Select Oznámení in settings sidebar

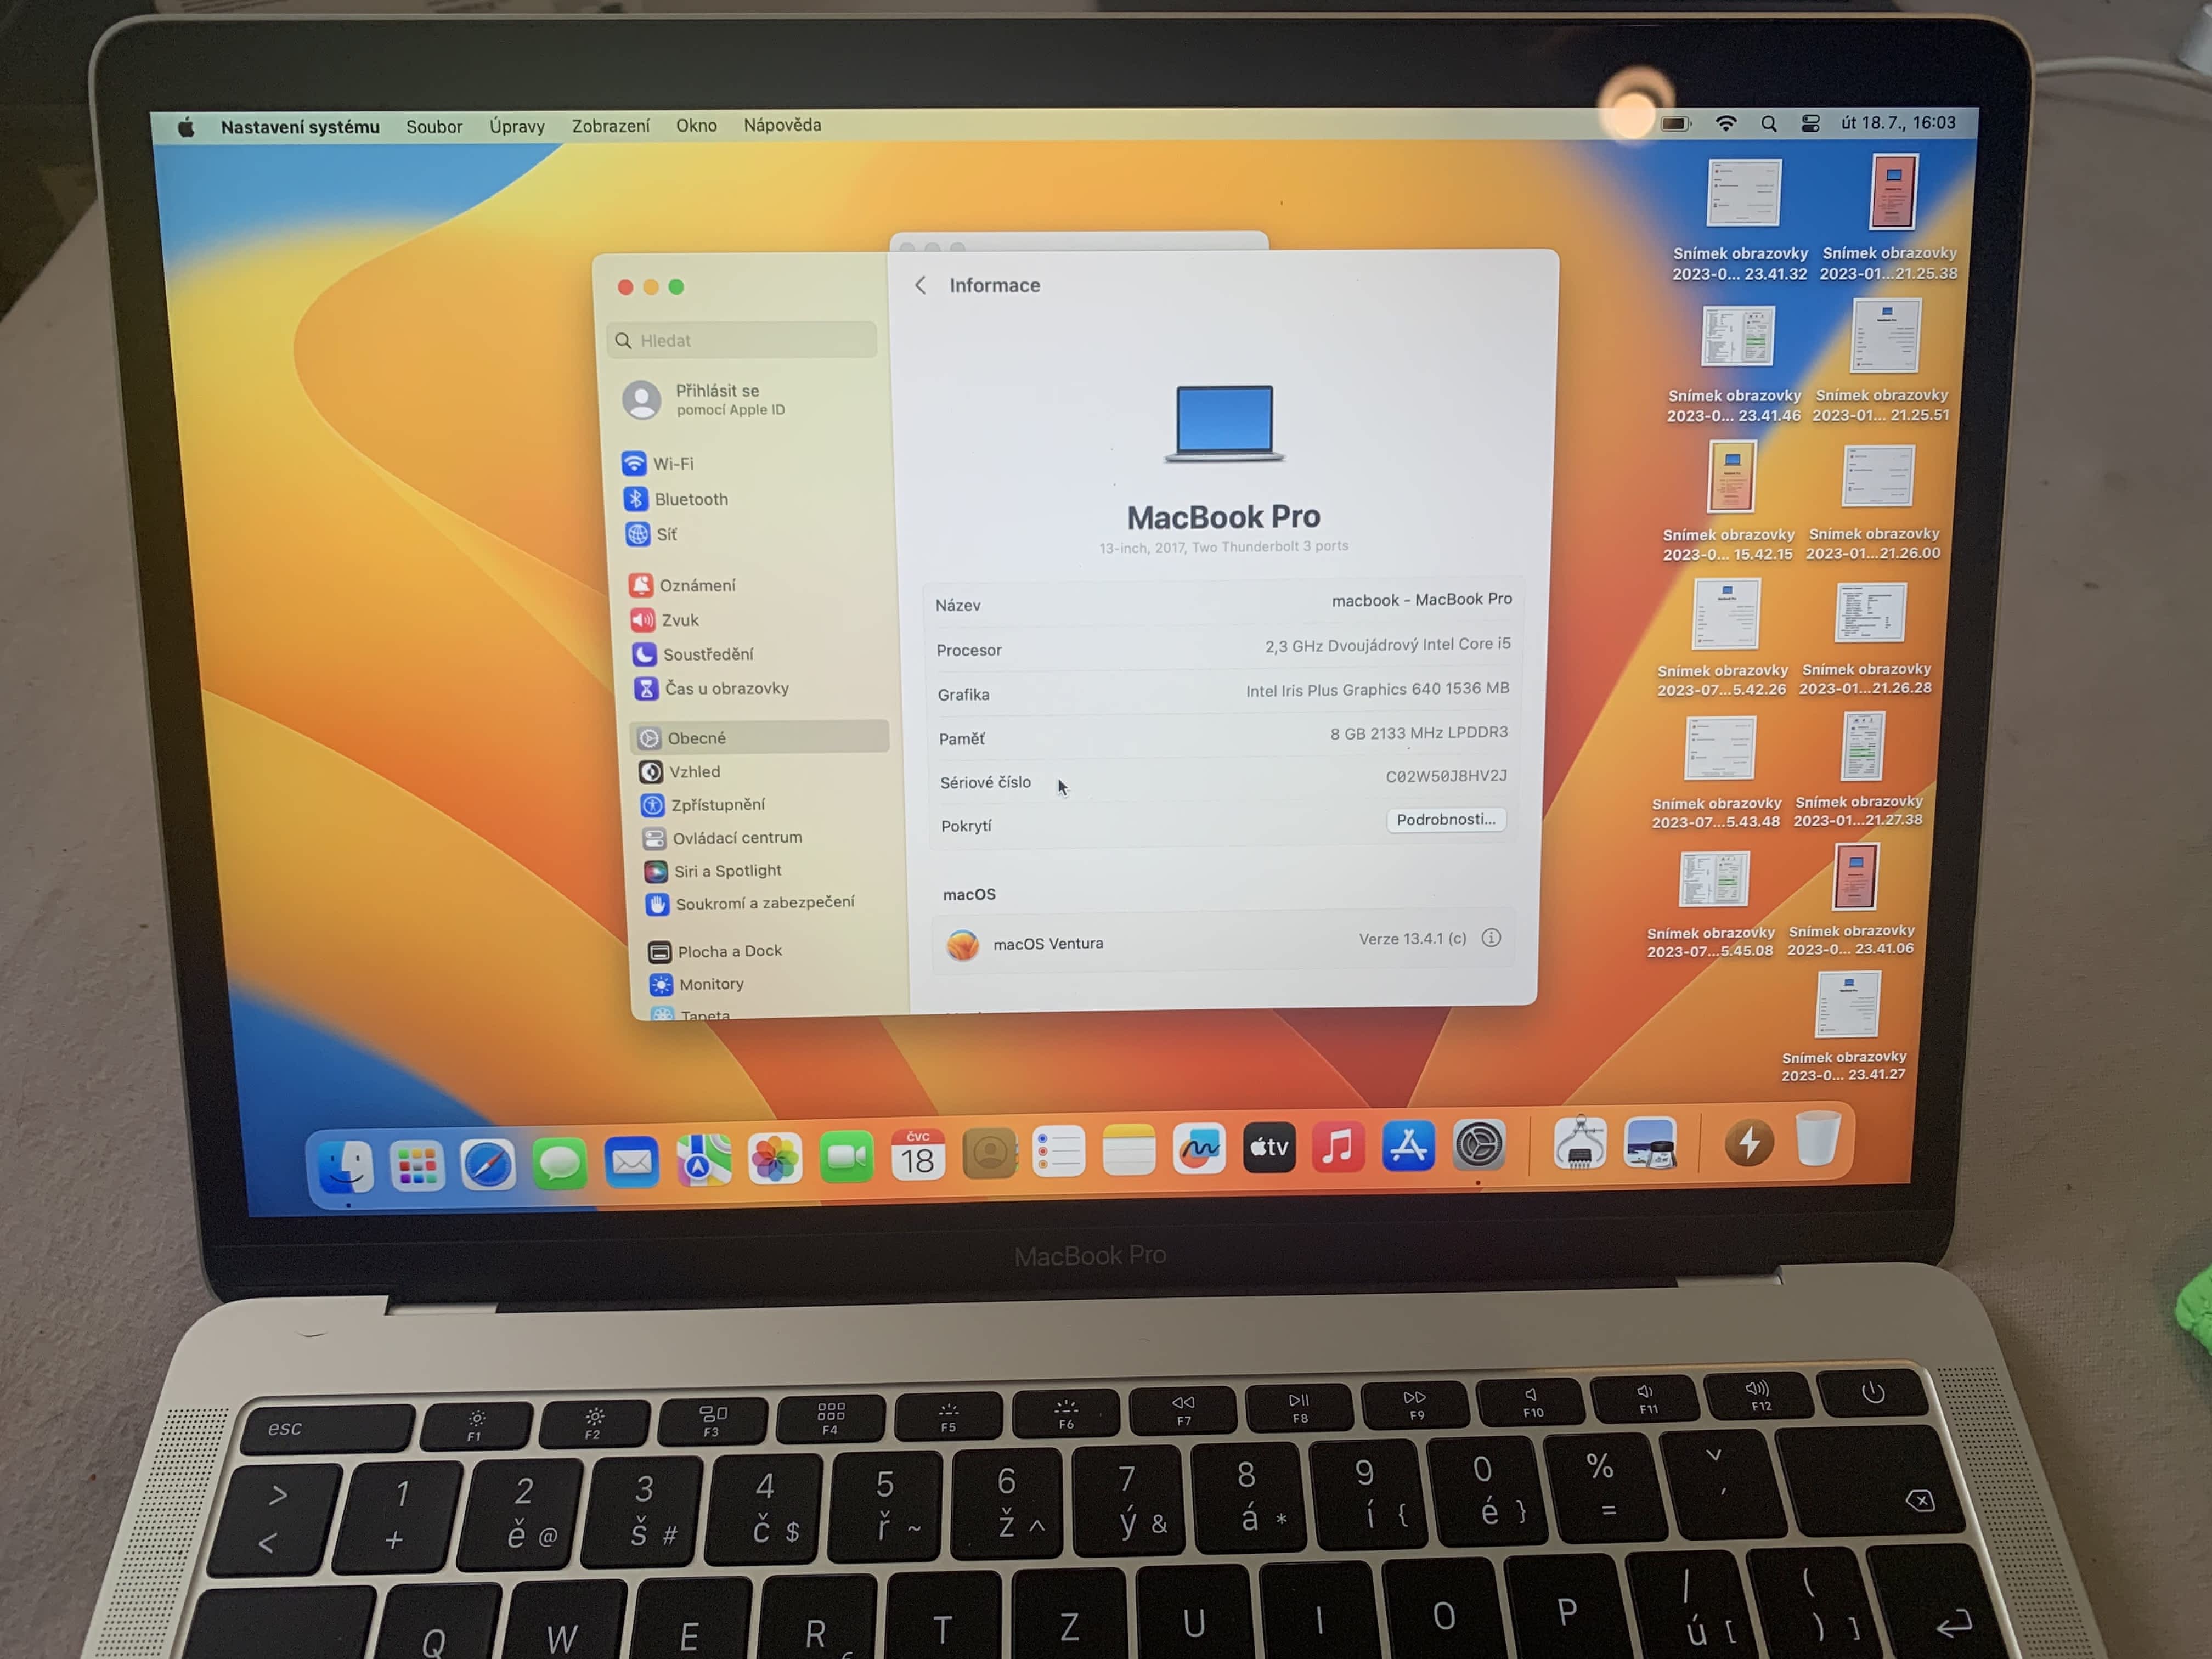(x=696, y=585)
